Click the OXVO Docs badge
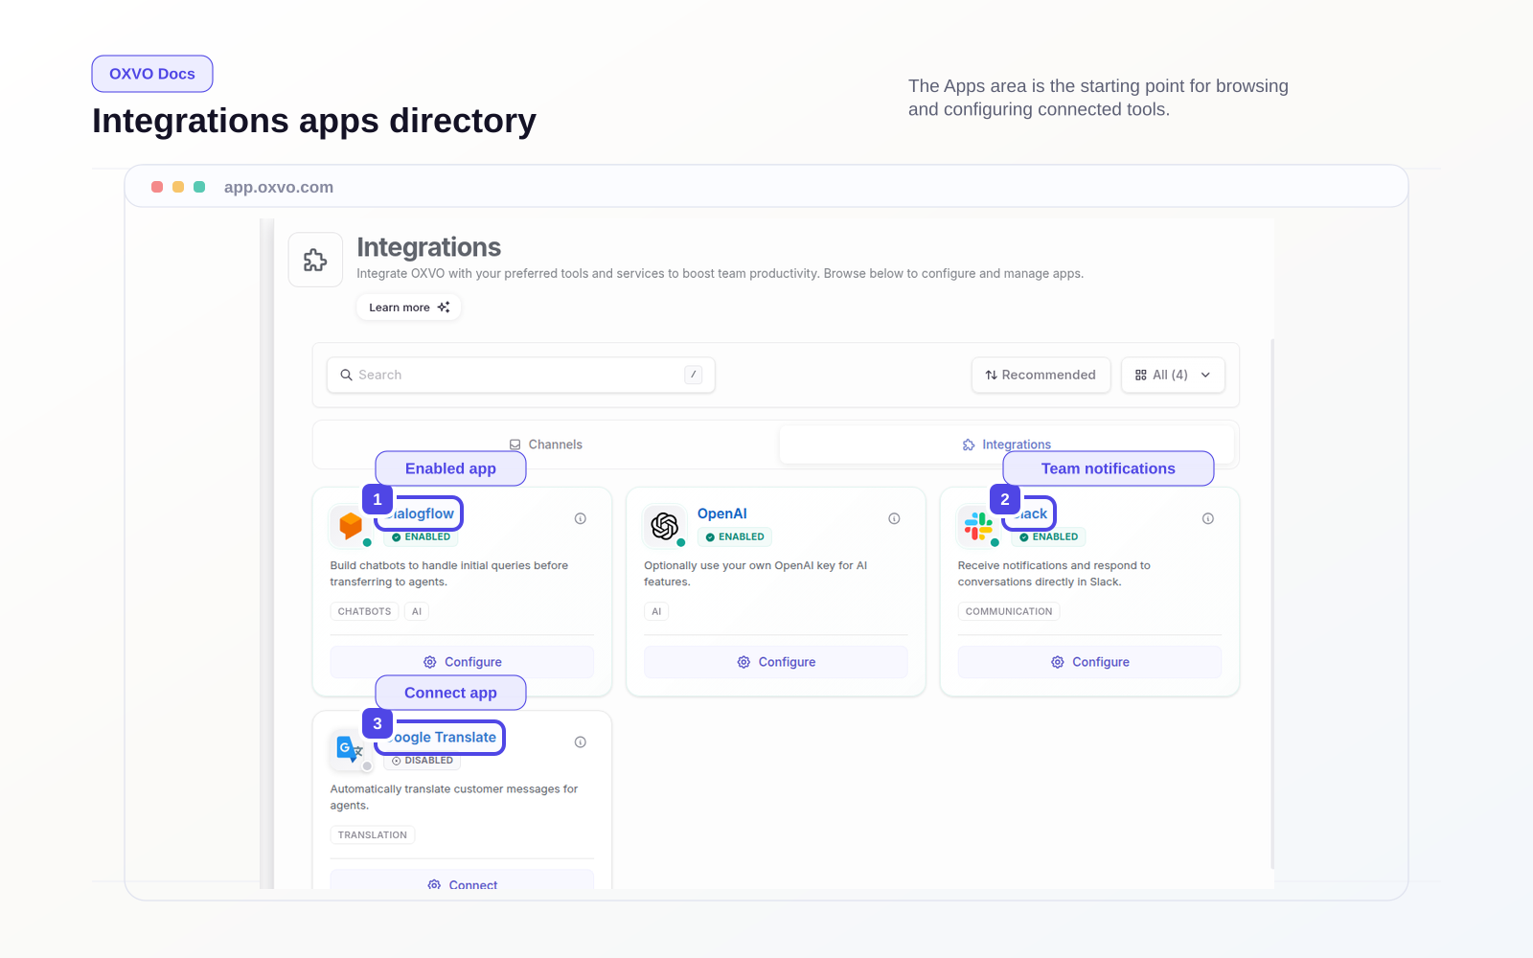The height and width of the screenshot is (958, 1533). tap(152, 74)
